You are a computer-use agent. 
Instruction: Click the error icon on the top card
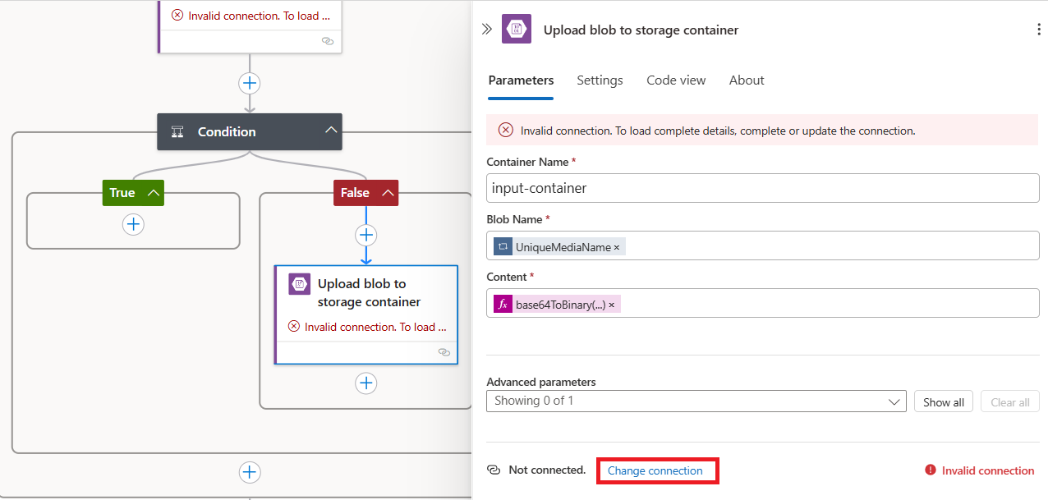point(177,15)
